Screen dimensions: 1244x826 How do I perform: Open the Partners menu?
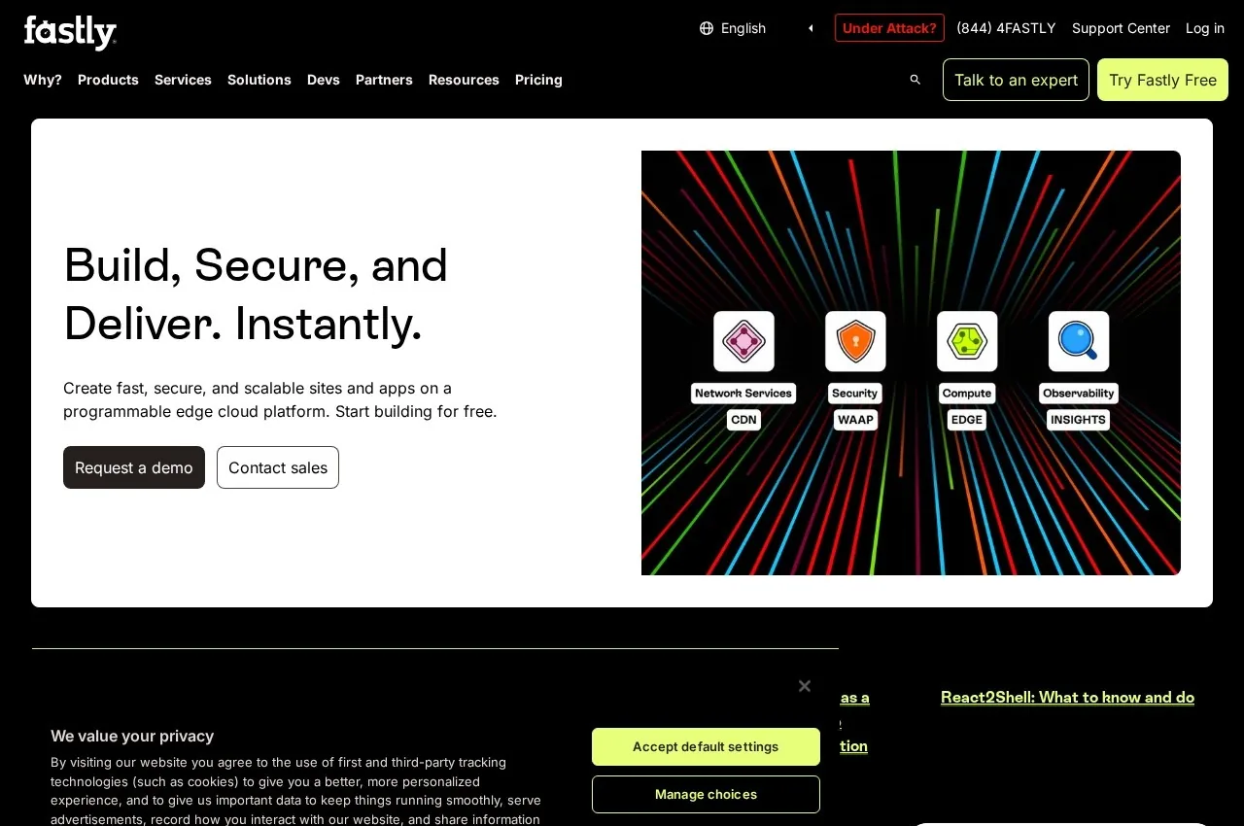(x=384, y=80)
